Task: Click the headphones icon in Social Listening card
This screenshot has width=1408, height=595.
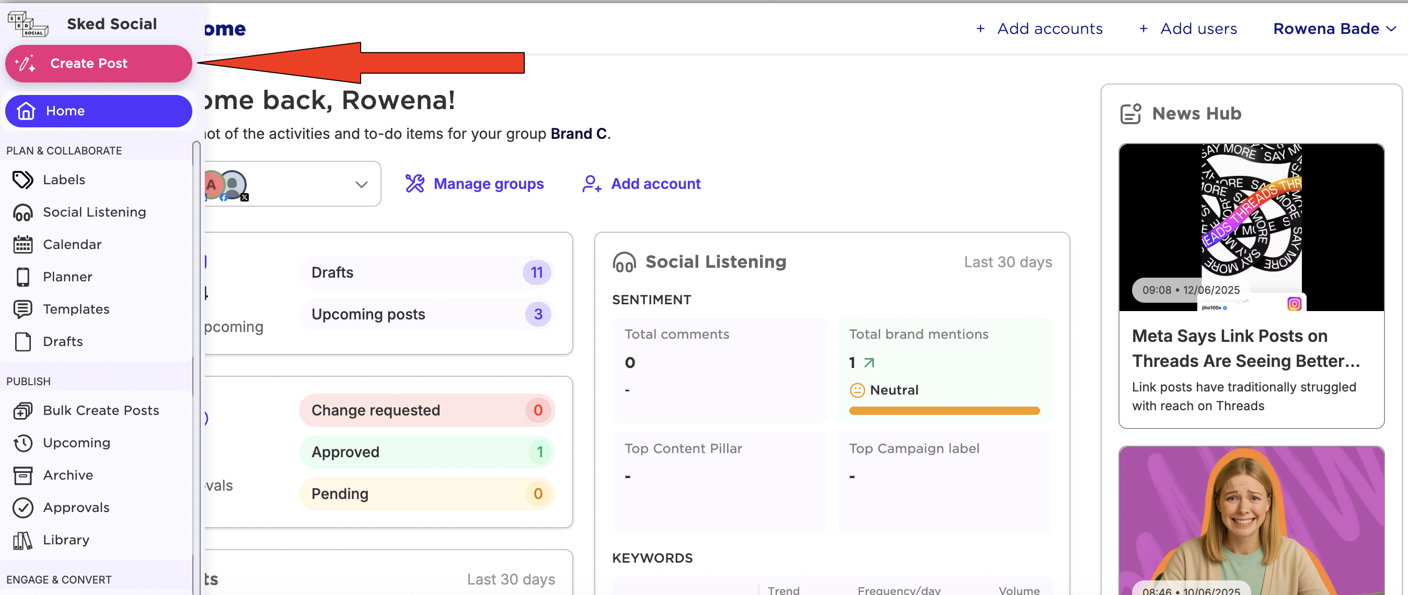Action: pyautogui.click(x=625, y=262)
